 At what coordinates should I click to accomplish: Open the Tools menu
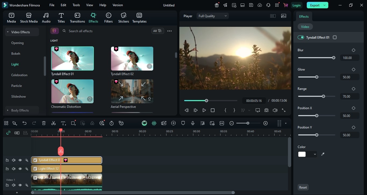(x=76, y=5)
